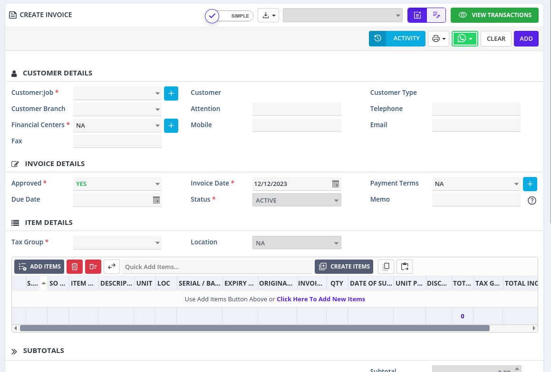
Task: Open the Invoice Date calendar picker
Action: click(x=335, y=184)
